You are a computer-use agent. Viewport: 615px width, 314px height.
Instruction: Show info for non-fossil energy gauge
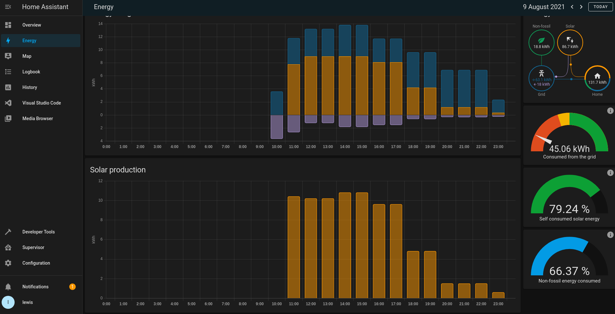(610, 235)
